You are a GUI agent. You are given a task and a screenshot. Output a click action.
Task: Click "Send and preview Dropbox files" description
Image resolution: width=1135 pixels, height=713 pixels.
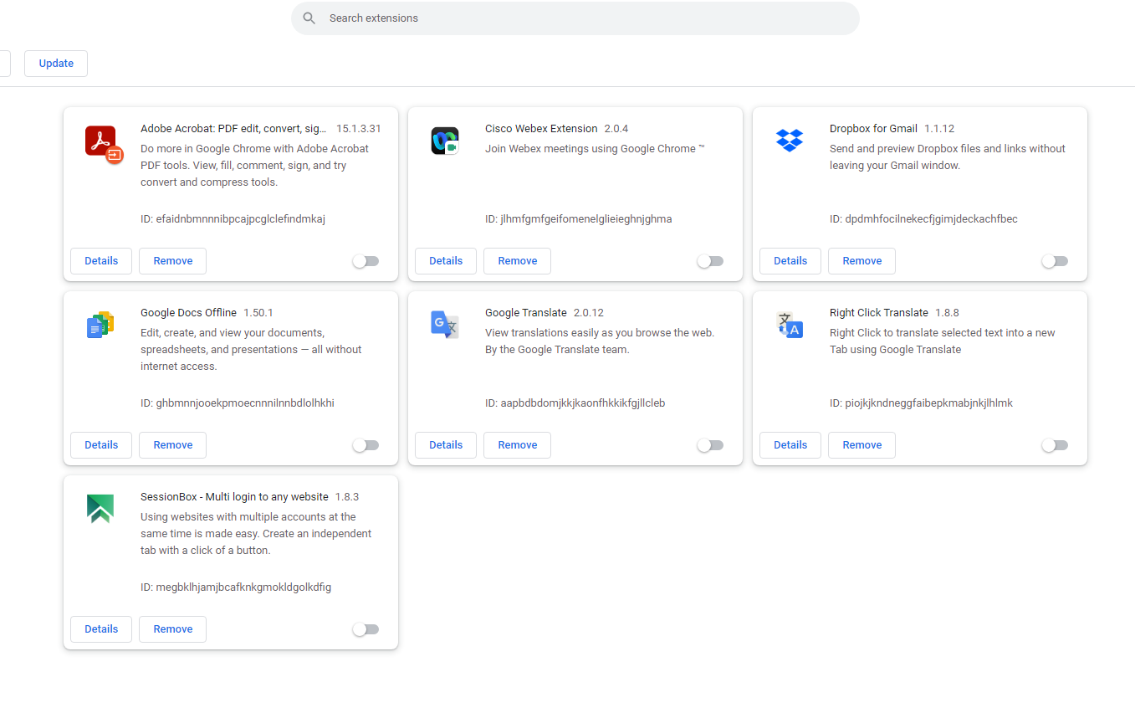point(948,157)
